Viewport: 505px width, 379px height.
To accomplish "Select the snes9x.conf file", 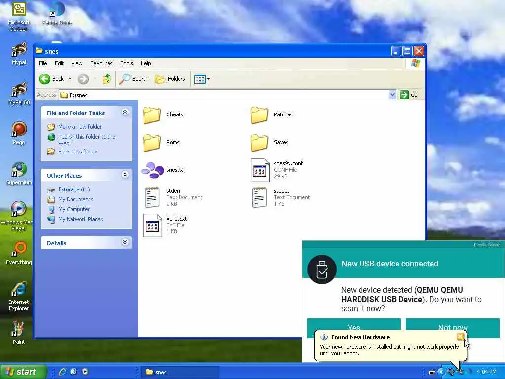I will point(277,170).
